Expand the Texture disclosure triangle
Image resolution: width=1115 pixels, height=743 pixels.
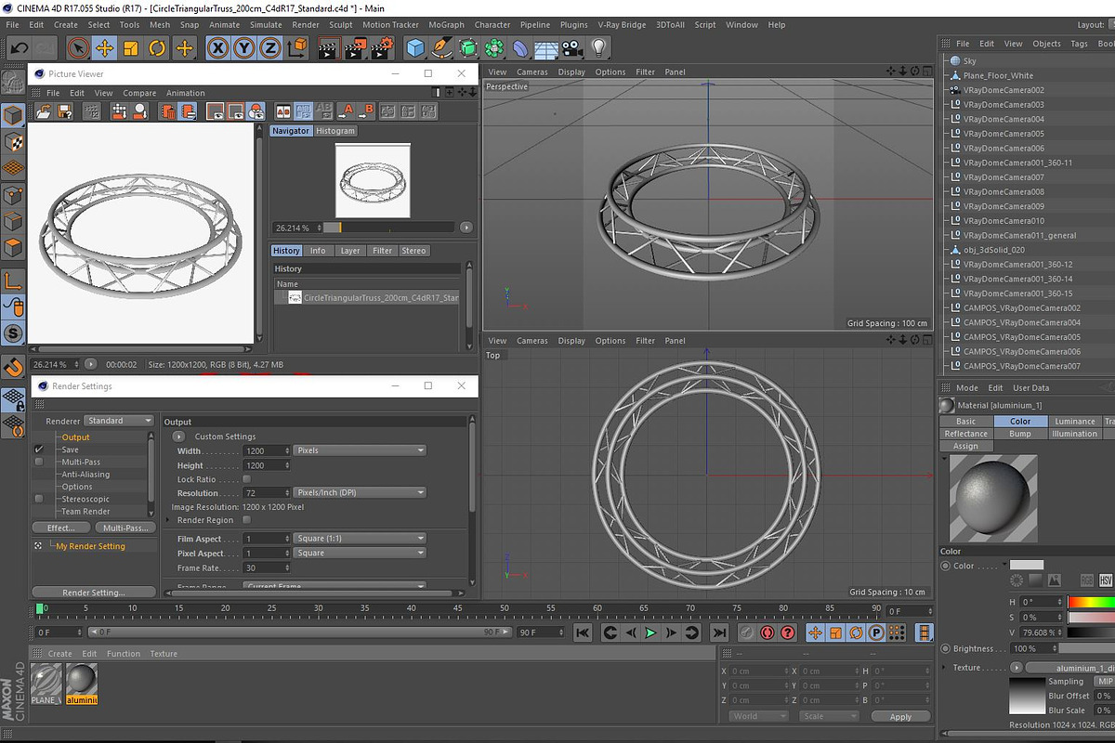point(945,667)
